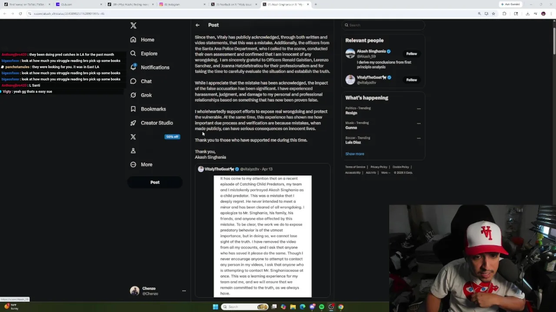Switch to the FearBuck on X tab
Image resolution: width=556 pixels, height=312 pixels.
click(234, 4)
